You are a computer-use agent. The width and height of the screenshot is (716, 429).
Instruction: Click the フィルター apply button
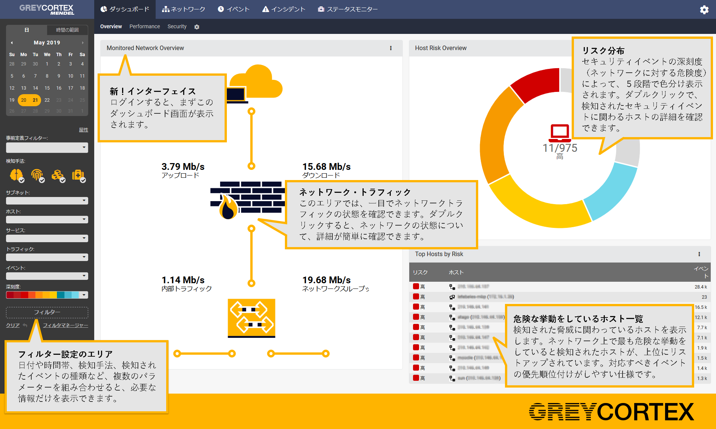tap(47, 313)
